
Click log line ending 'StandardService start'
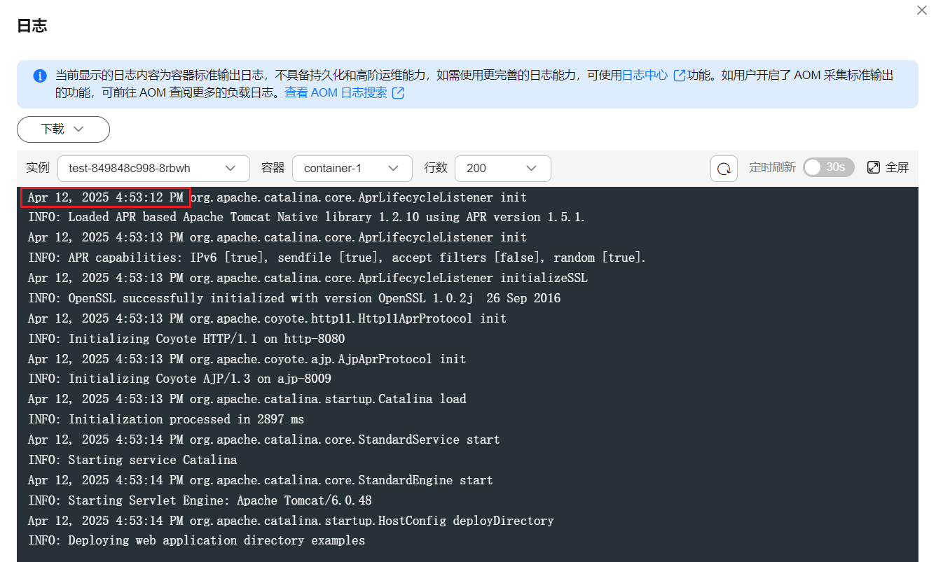click(x=263, y=440)
